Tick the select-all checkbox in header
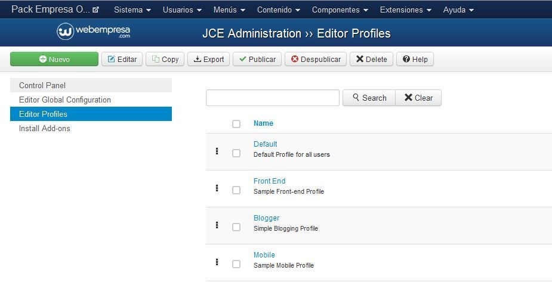The width and height of the screenshot is (552, 304). pyautogui.click(x=236, y=124)
